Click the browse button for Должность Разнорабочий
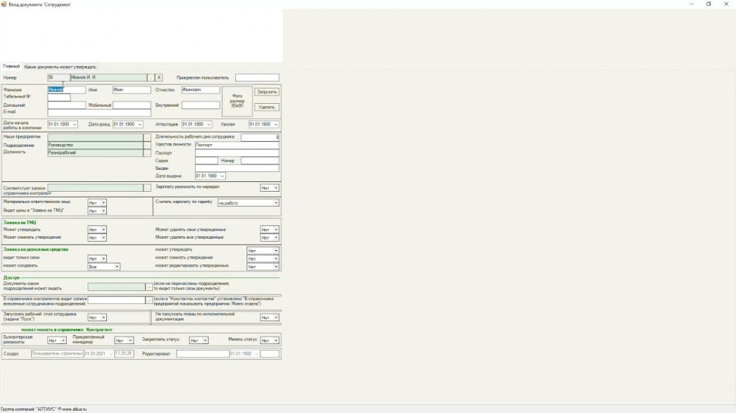 [147, 152]
